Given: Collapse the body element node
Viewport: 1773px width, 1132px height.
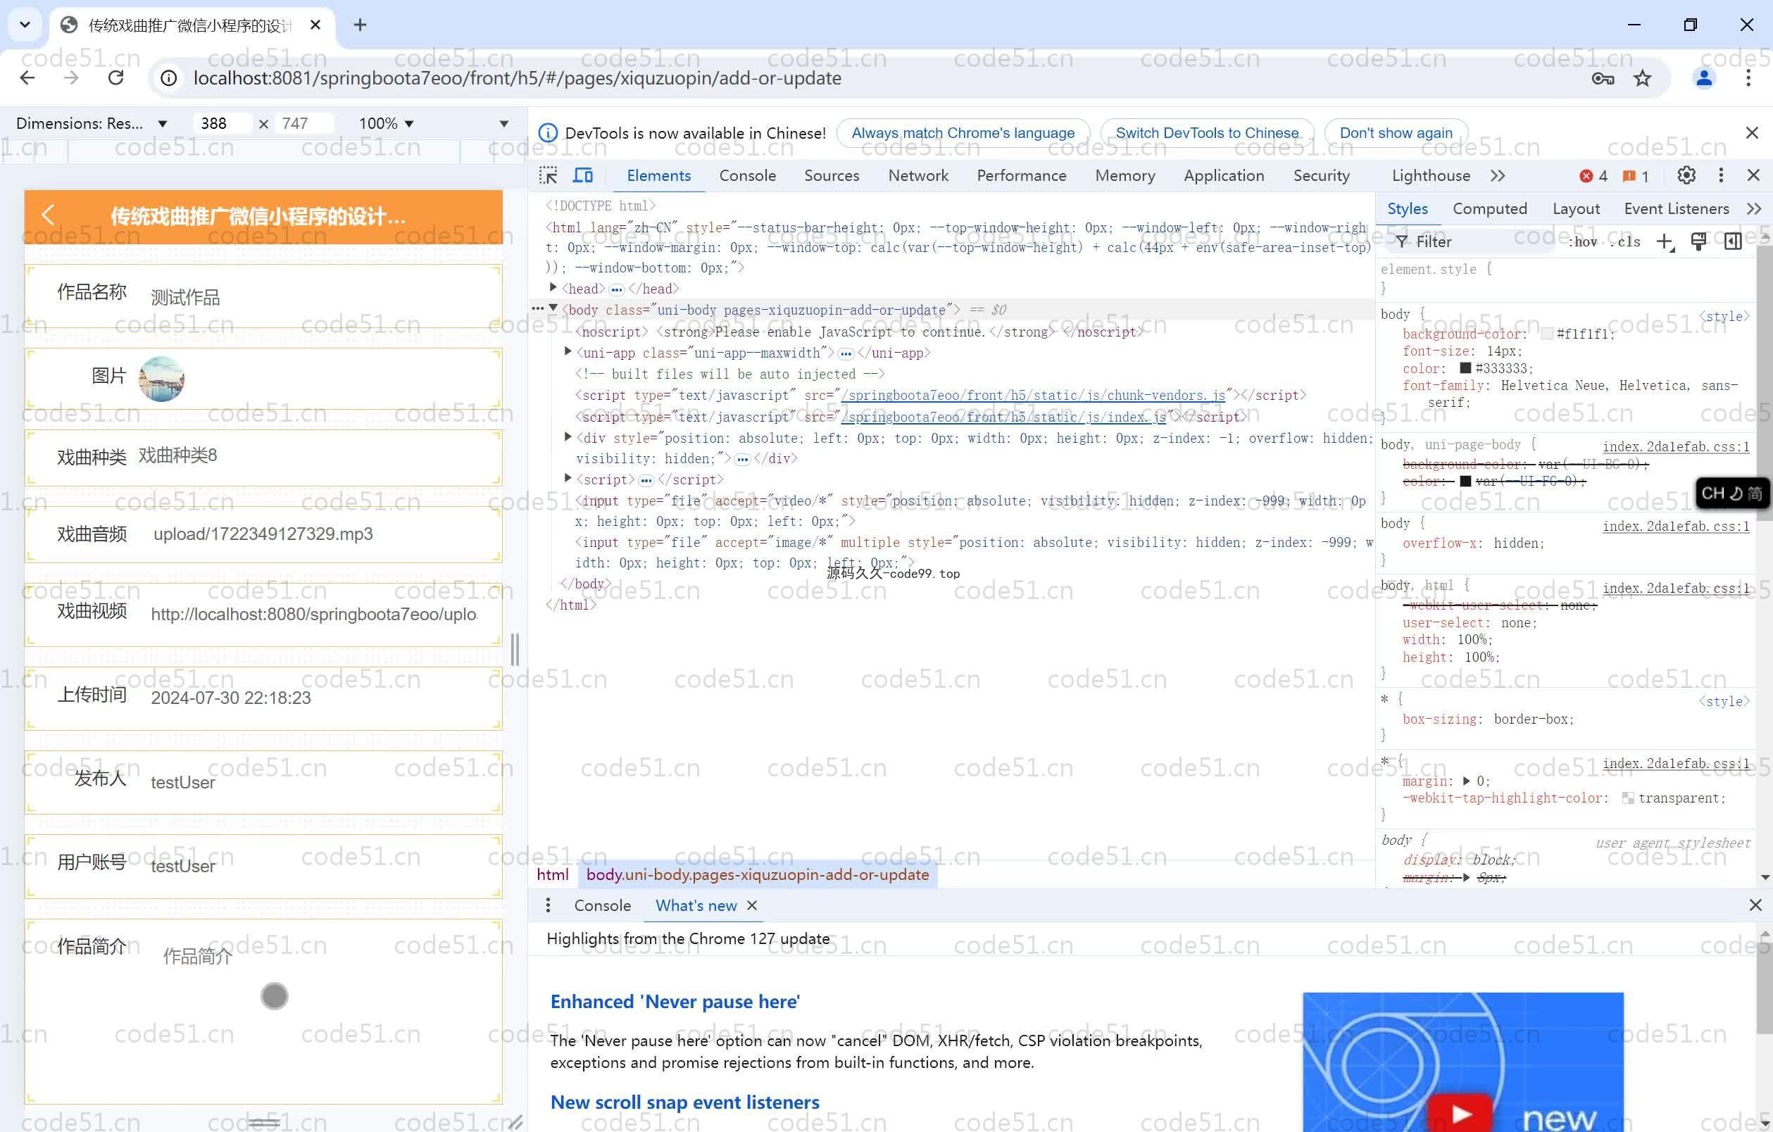Looking at the screenshot, I should point(553,308).
